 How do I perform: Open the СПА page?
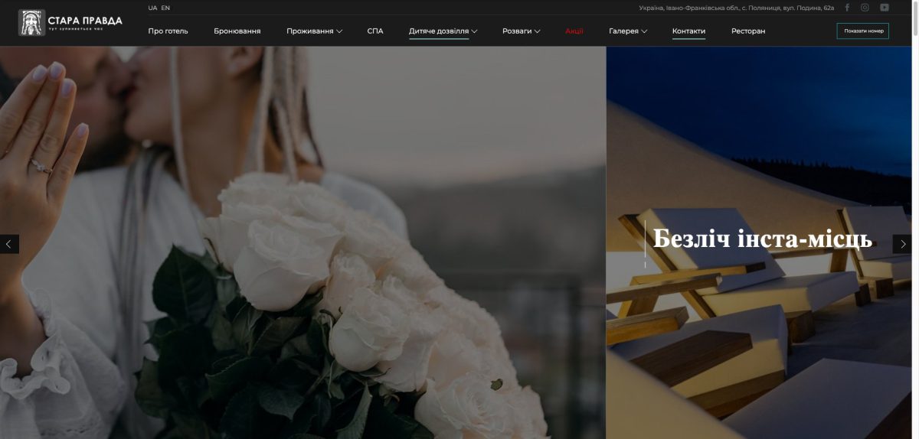(375, 31)
